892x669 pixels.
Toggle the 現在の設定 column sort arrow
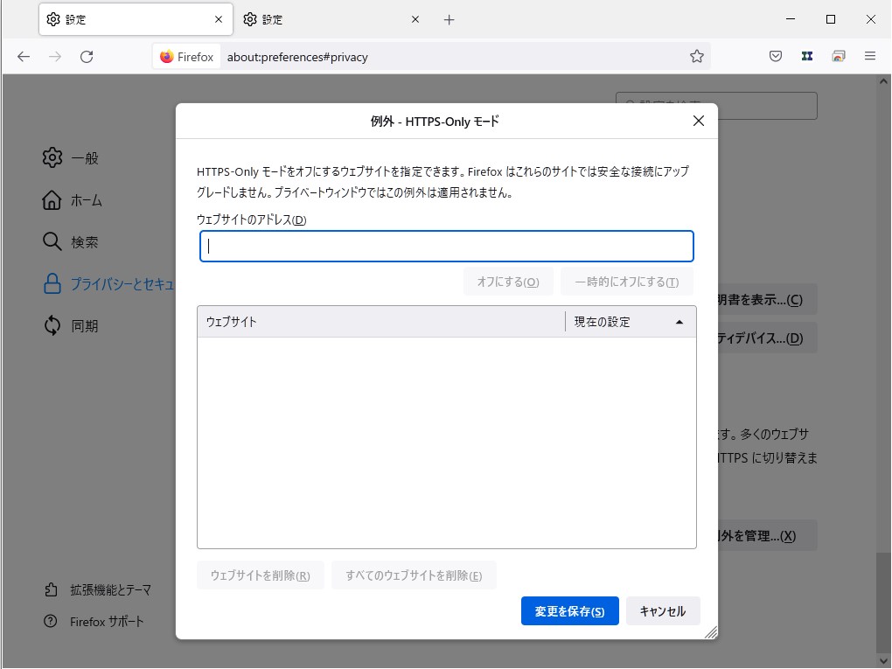click(x=679, y=321)
